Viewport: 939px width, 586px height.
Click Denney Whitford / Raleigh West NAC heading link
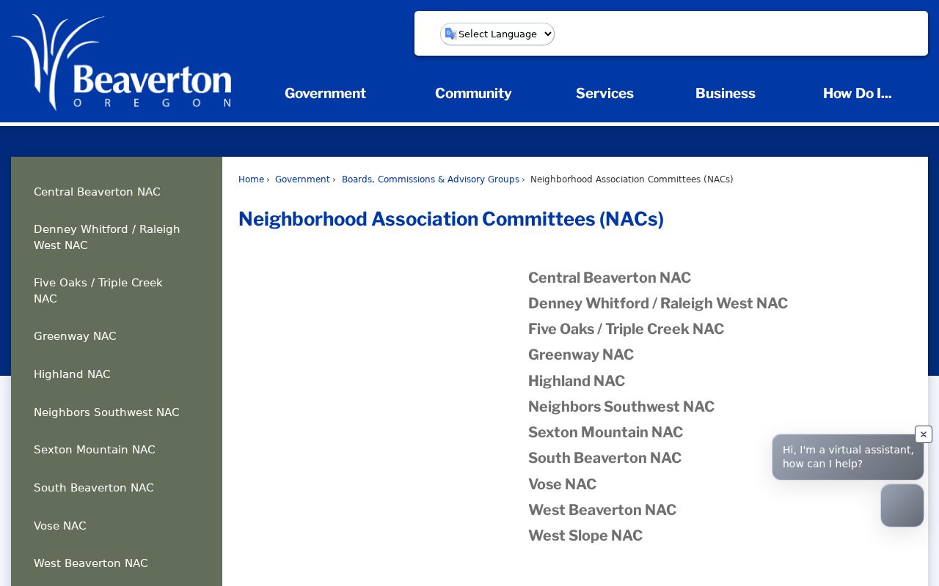[x=658, y=303]
